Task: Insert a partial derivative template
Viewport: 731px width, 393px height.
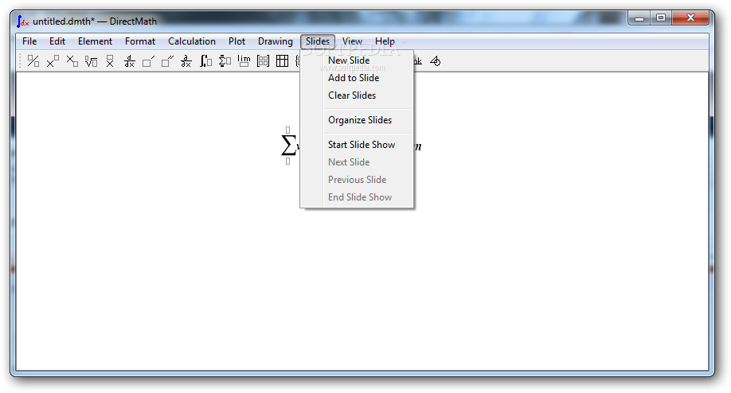Action: [x=186, y=61]
